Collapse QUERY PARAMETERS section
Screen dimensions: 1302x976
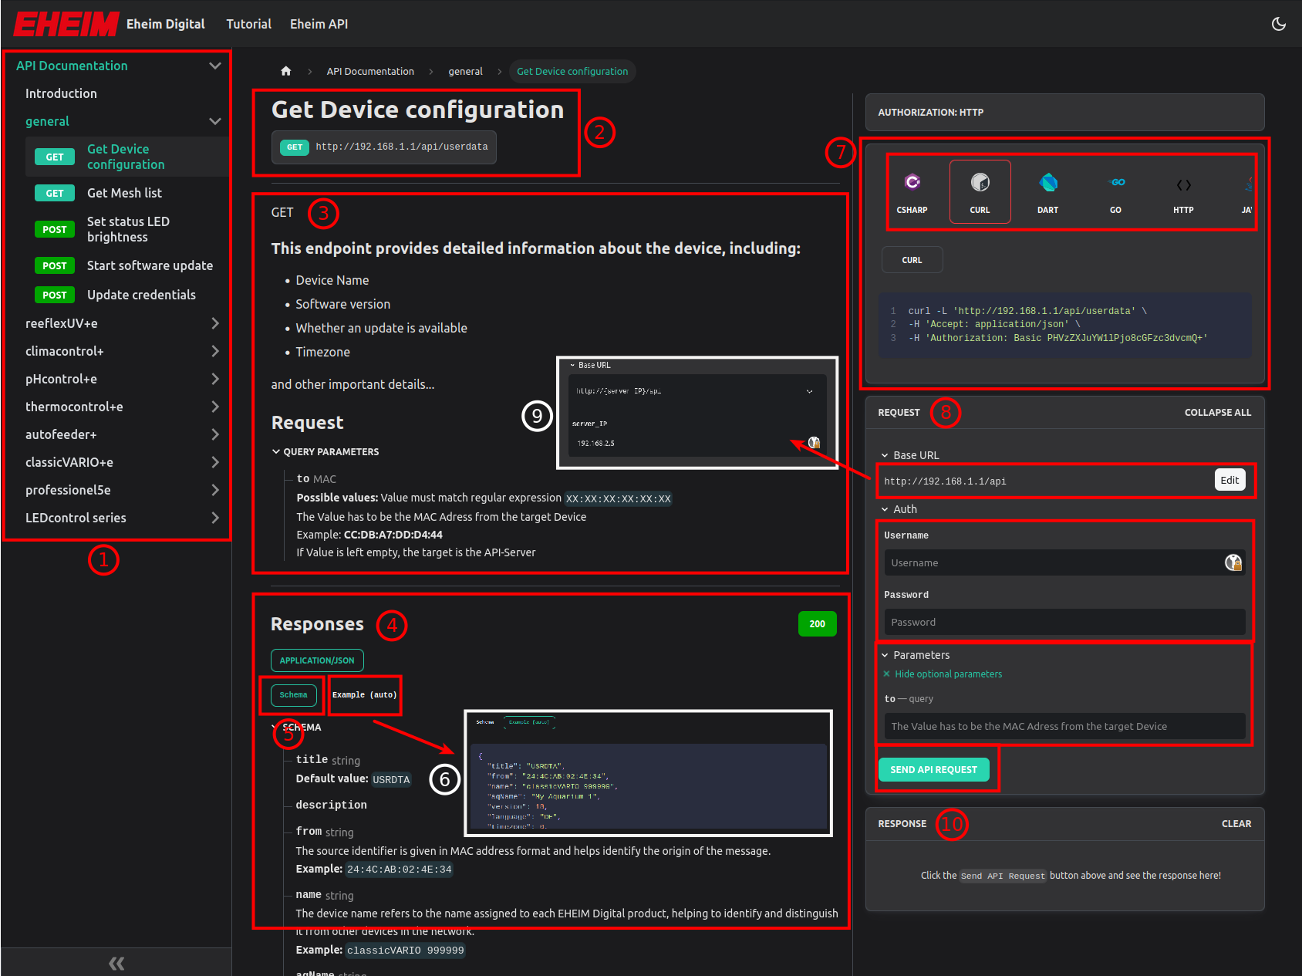(325, 451)
